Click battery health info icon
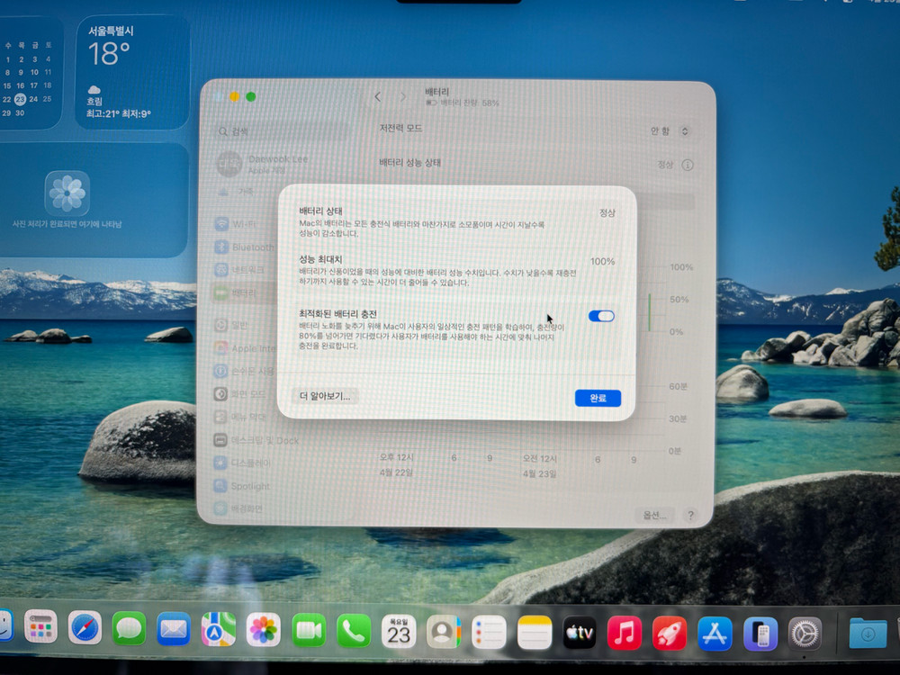This screenshot has width=900, height=675. [688, 166]
